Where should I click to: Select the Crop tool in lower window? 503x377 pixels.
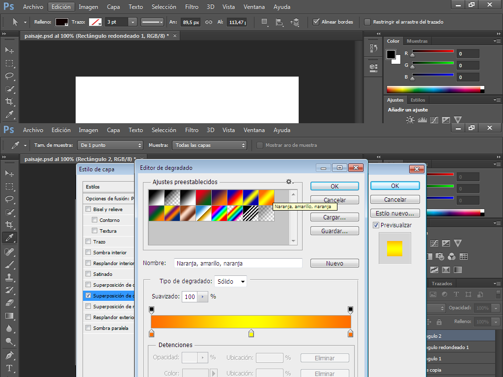9,224
